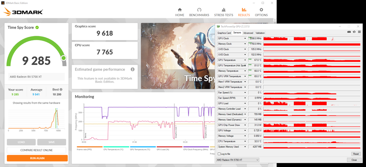Open the GPU Chip Power Draw dropdown

[x=245, y=125]
